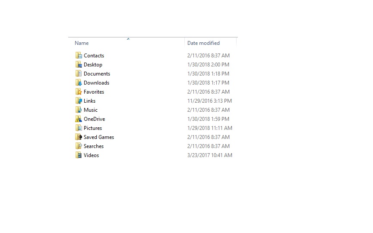Image resolution: width=373 pixels, height=233 pixels.
Task: Click Desktop's date 1/30/2018 2:00 PM
Action: point(208,65)
